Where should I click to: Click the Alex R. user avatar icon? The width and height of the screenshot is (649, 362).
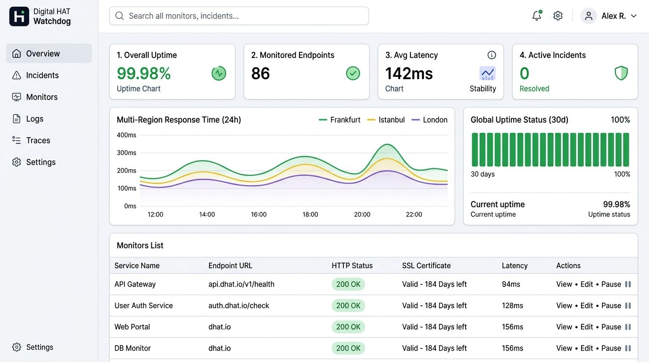pos(589,16)
